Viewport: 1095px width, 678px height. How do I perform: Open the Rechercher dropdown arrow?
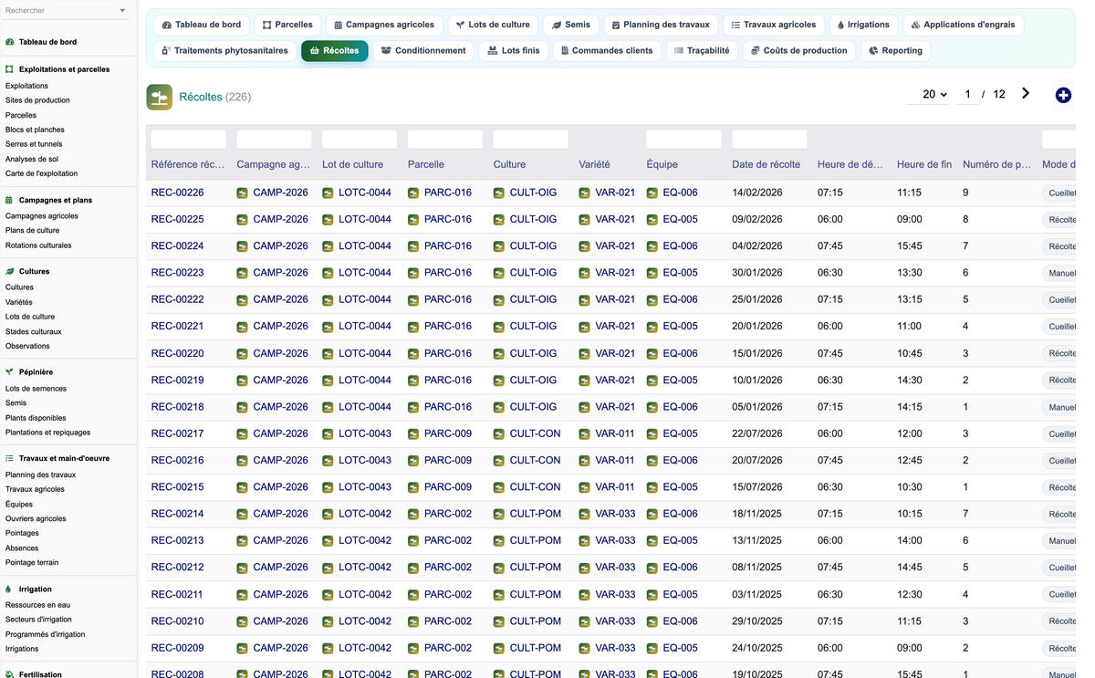click(x=122, y=11)
